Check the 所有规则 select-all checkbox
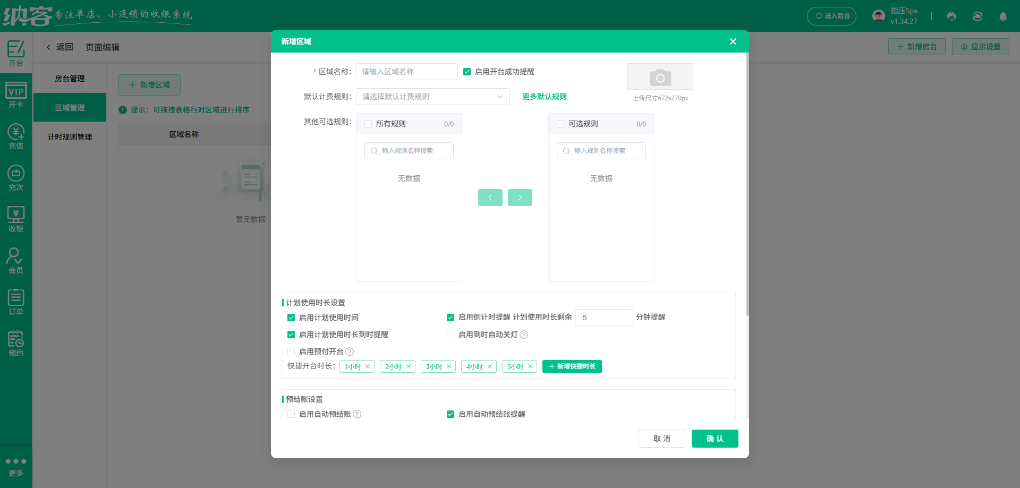The image size is (1020, 488). [368, 124]
